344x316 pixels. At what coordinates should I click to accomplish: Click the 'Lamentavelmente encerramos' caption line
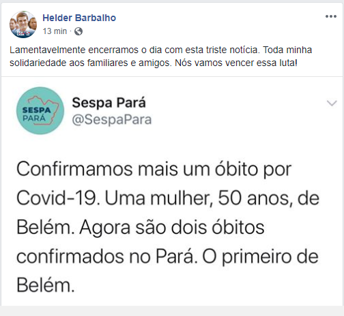(160, 50)
